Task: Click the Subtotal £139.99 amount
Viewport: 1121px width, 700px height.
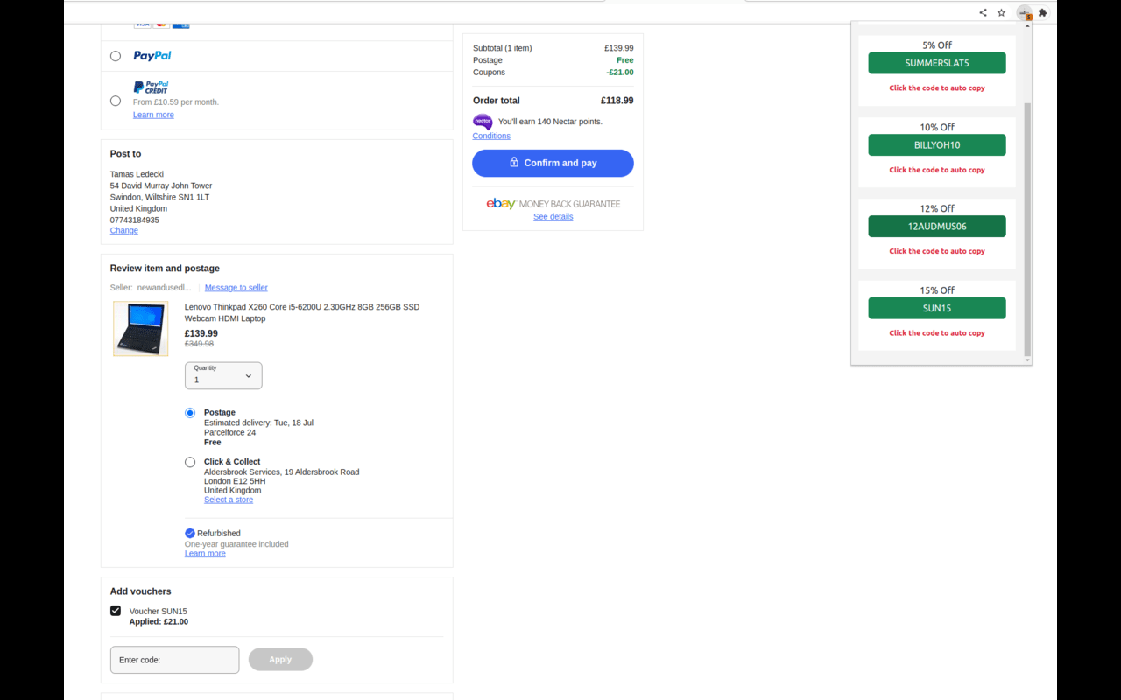Action: point(618,48)
